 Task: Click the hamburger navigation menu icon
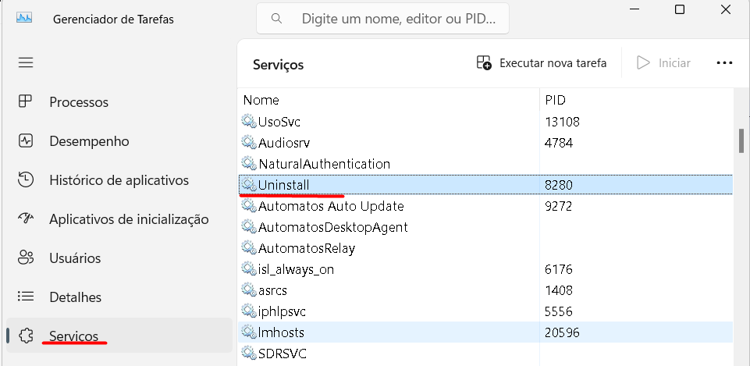point(26,62)
